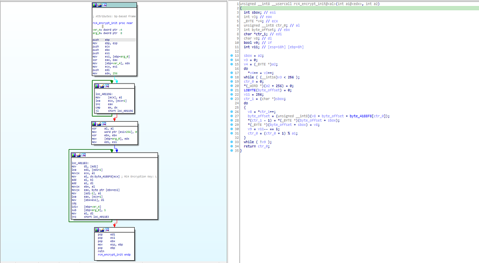Image resolution: width=479 pixels, height=263 pixels.
Task: Click the group icon on the rc4_encrypt_init proc node
Action: point(104,5)
